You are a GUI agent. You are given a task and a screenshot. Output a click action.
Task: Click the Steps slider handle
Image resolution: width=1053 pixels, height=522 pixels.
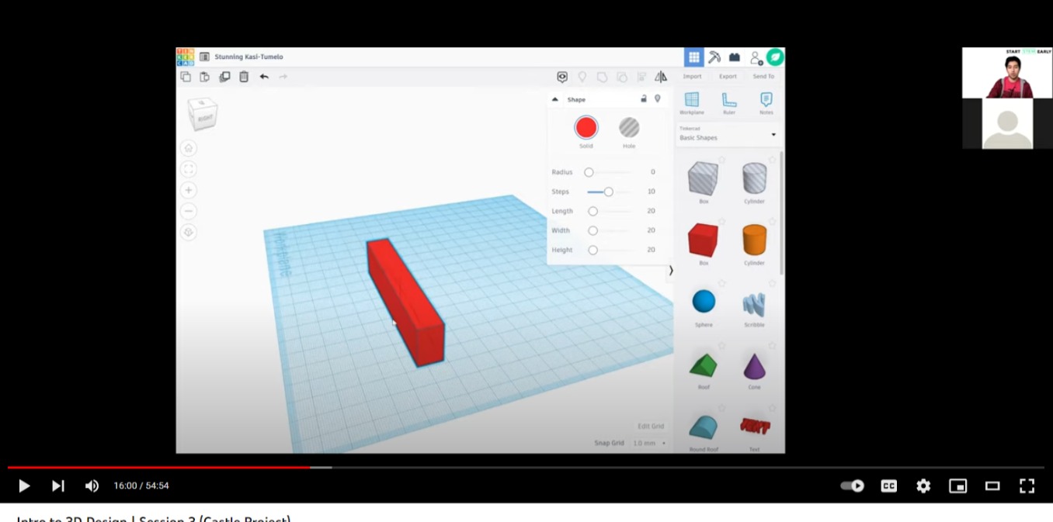pyautogui.click(x=608, y=192)
